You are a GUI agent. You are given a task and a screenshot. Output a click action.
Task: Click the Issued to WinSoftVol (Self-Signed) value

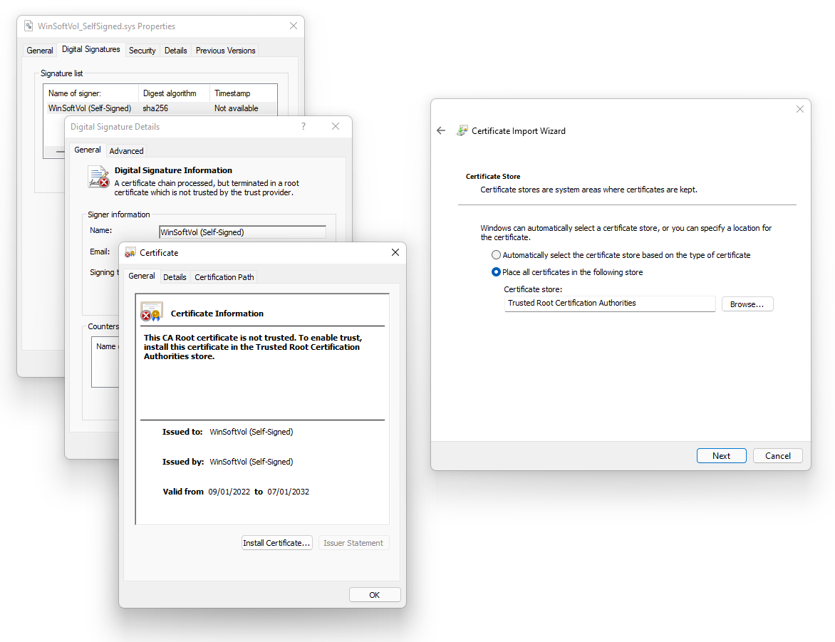coord(251,432)
